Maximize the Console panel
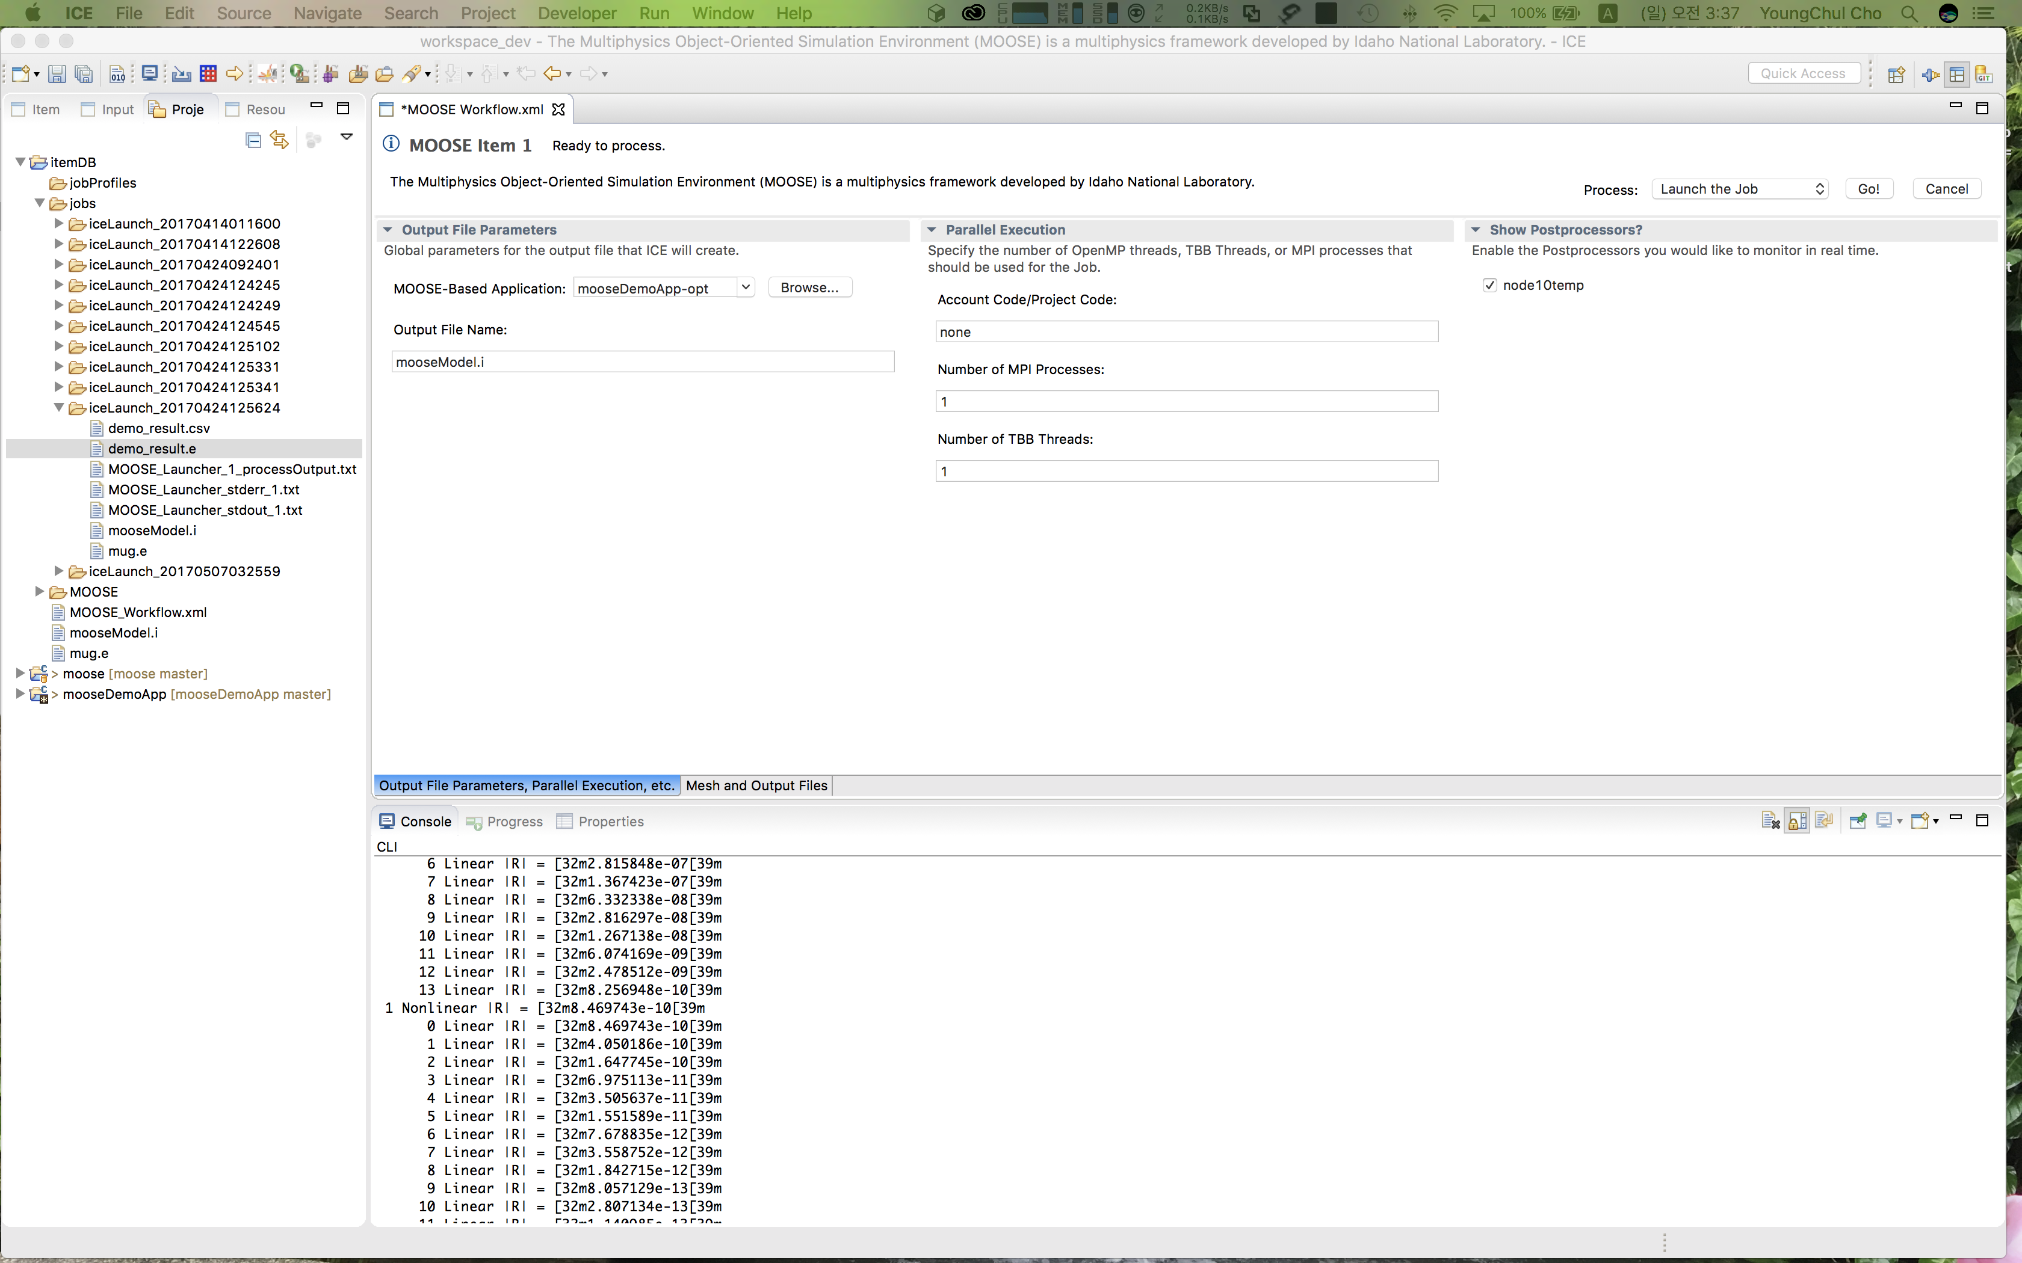 click(1982, 820)
